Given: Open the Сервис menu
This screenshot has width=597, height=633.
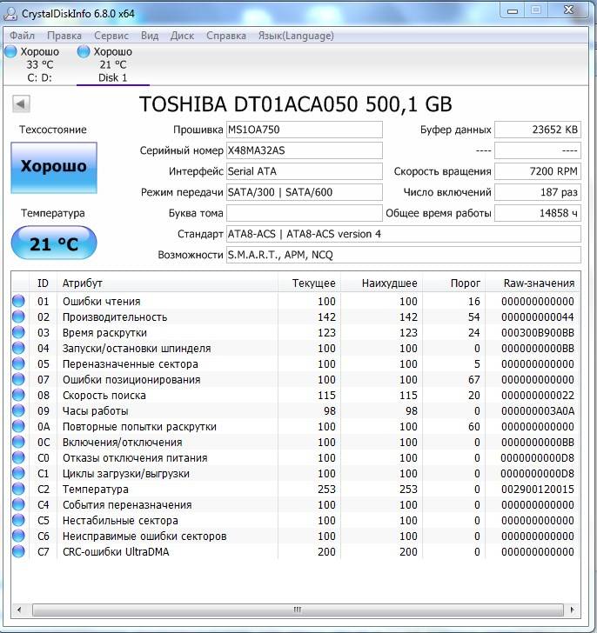Looking at the screenshot, I should click(x=111, y=36).
